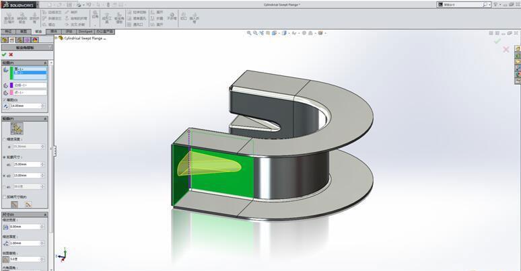
Task: Click the SOLIDWORKS search box
Action: [463, 5]
